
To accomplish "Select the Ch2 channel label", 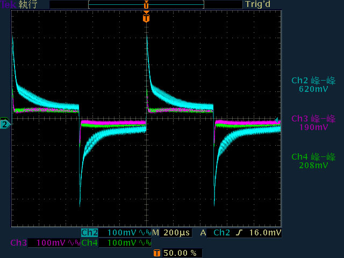I will click(x=90, y=233).
